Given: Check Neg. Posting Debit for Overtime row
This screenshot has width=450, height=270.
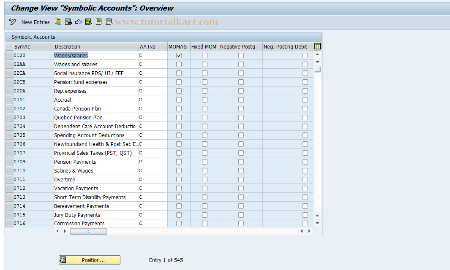Looking at the screenshot, I should pyautogui.click(x=305, y=179).
